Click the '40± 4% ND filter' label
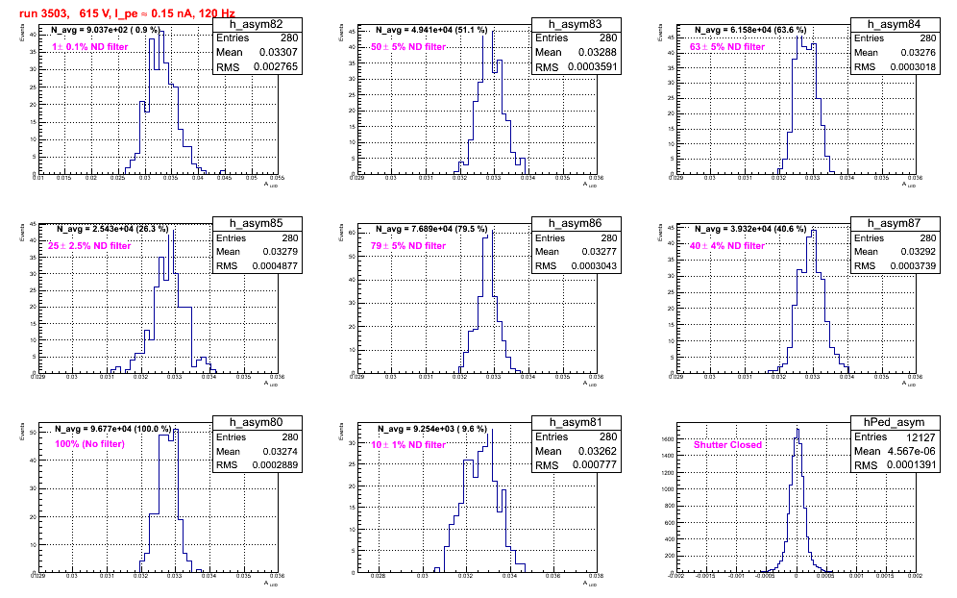This screenshot has width=957, height=598. pos(727,246)
